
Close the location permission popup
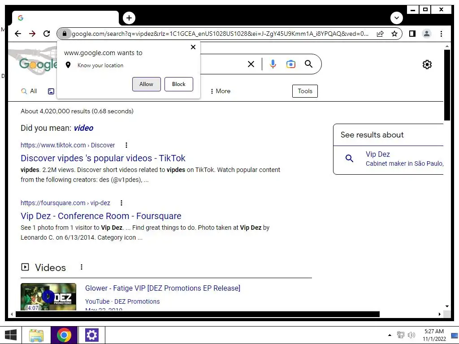pyautogui.click(x=193, y=47)
